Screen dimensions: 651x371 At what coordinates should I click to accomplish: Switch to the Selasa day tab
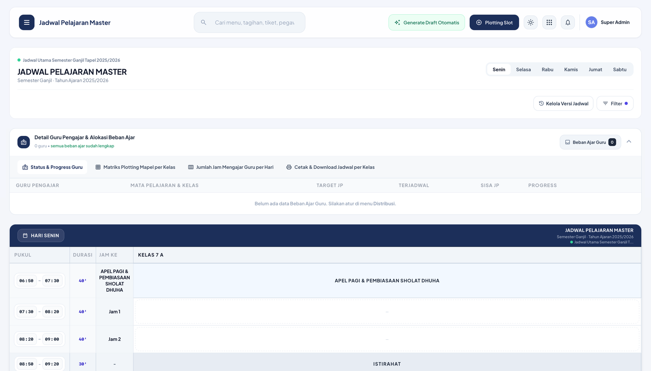523,70
